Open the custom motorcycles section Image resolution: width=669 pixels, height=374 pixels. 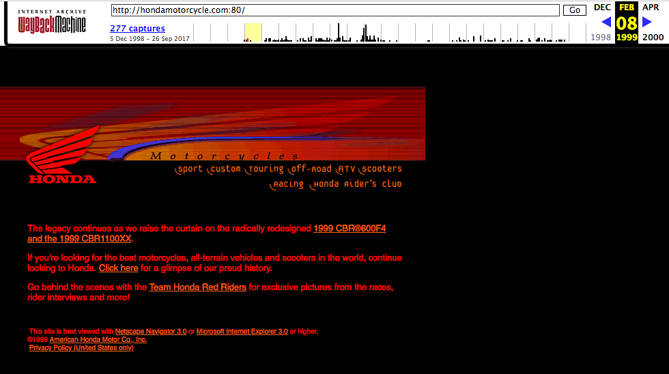(x=225, y=169)
